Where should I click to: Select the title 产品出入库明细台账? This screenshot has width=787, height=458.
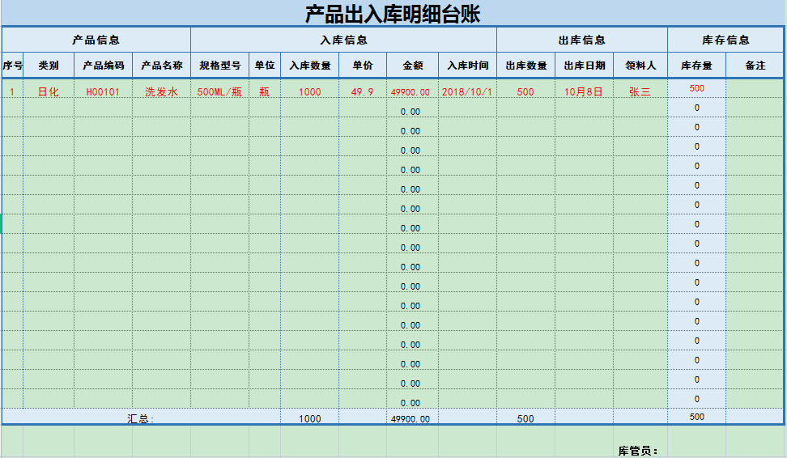point(393,14)
